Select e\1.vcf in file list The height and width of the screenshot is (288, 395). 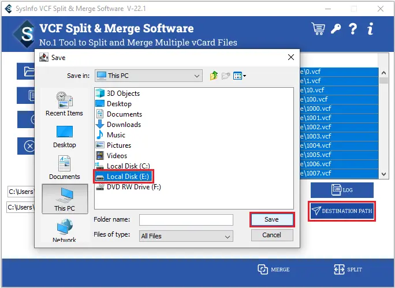coord(339,81)
